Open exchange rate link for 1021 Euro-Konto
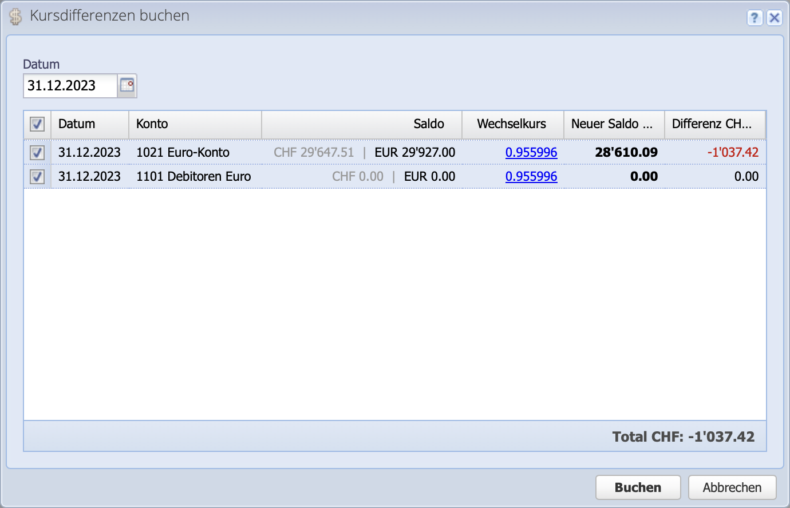Image resolution: width=790 pixels, height=508 pixels. tap(531, 153)
